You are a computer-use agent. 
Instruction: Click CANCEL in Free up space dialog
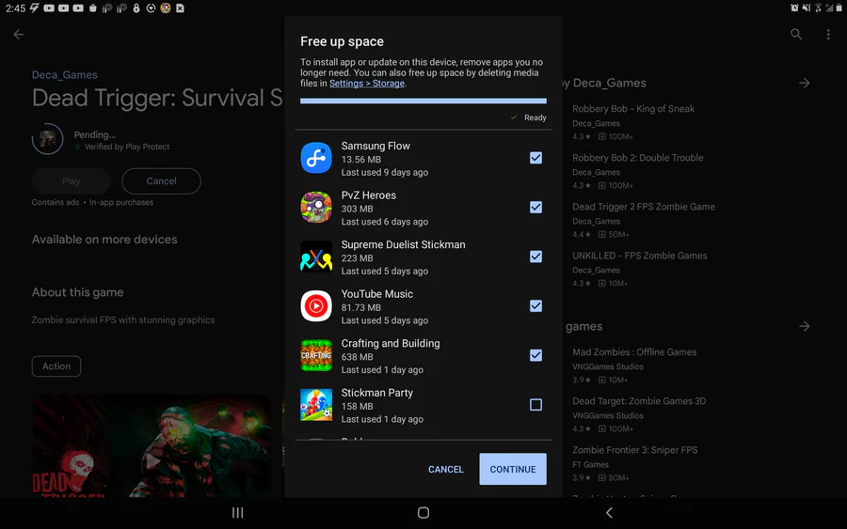tap(446, 470)
